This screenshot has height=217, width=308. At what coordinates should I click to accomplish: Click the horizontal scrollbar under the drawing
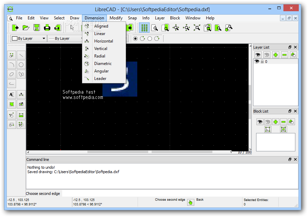pos(129,152)
